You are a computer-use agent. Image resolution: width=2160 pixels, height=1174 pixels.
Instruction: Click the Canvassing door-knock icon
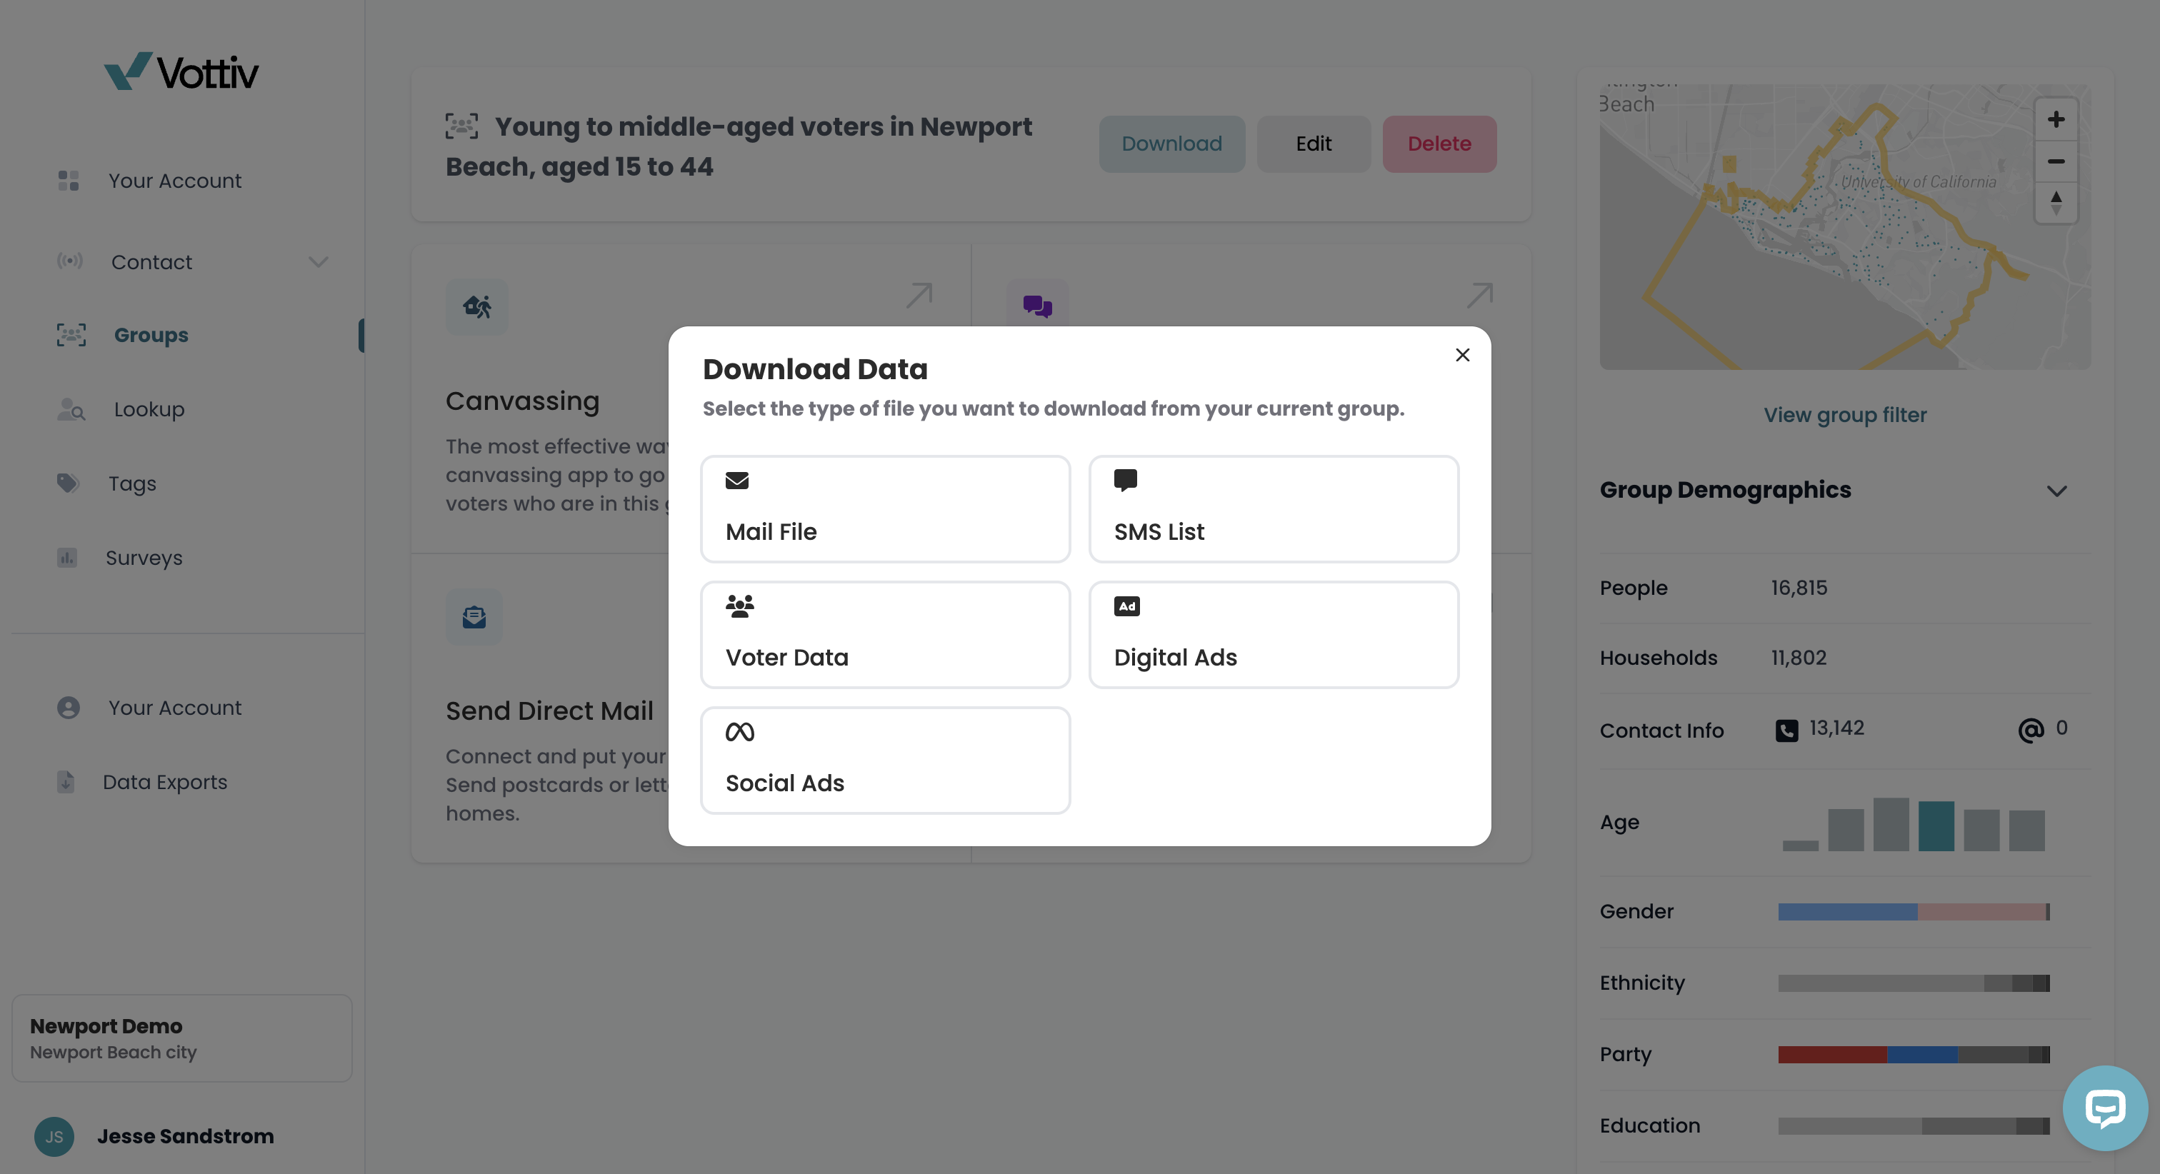[x=477, y=307]
